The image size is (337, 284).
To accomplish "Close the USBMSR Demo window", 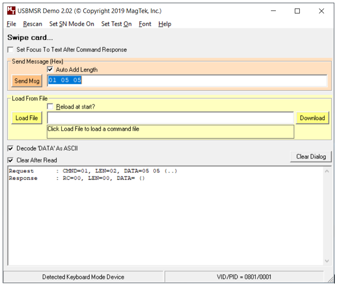I will 321,11.
